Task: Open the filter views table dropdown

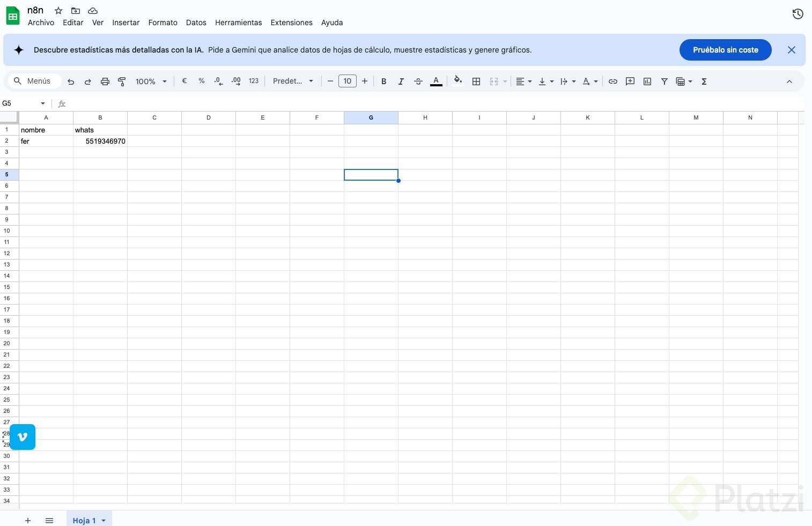Action: pos(684,82)
